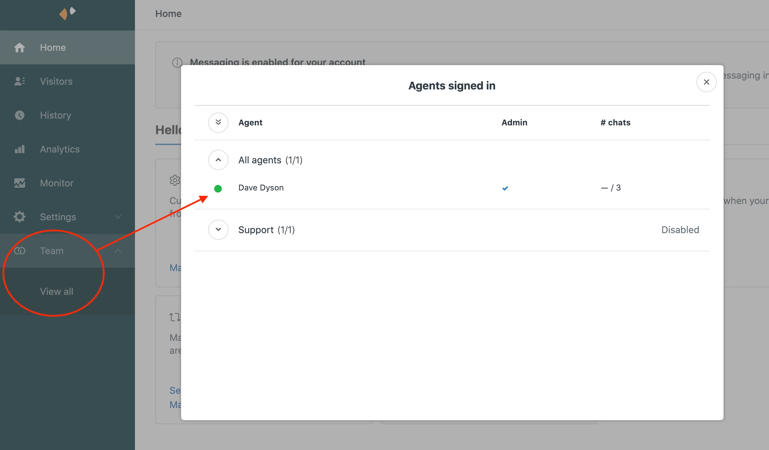Expand the Settings menu chevron
This screenshot has width=769, height=450.
click(x=118, y=217)
